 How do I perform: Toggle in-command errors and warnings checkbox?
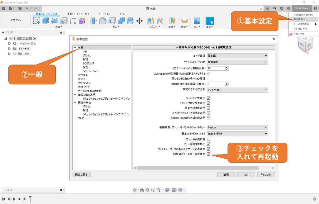click(x=208, y=113)
